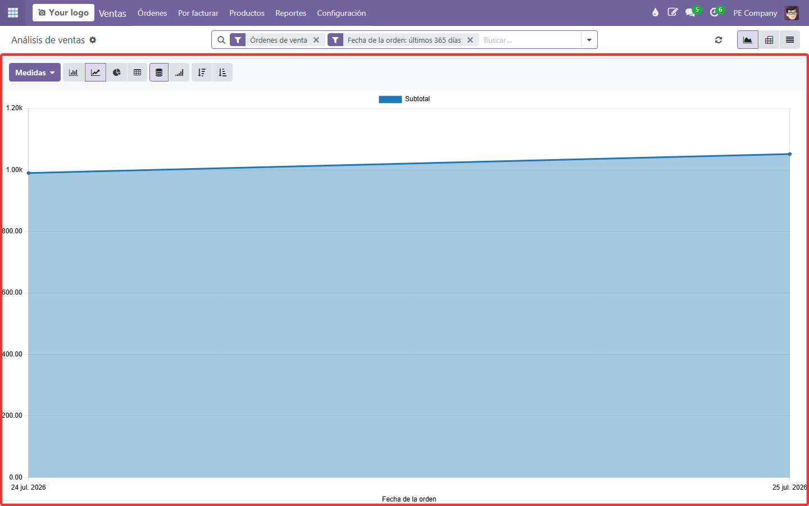Switch to the pivot table view

(x=769, y=40)
